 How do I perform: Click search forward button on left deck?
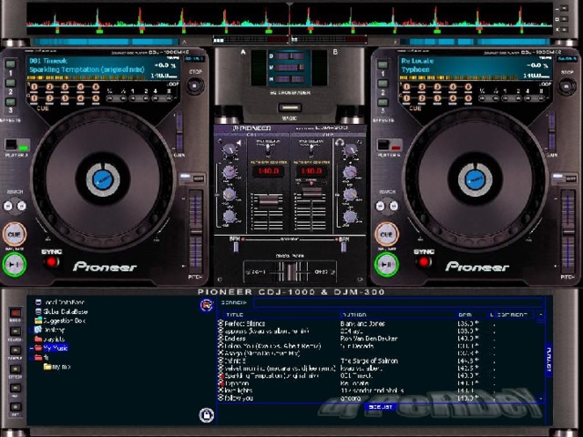22,206
